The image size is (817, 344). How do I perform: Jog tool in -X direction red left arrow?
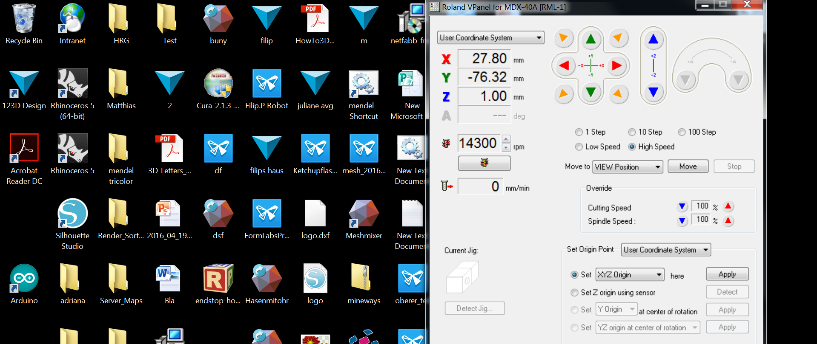565,66
